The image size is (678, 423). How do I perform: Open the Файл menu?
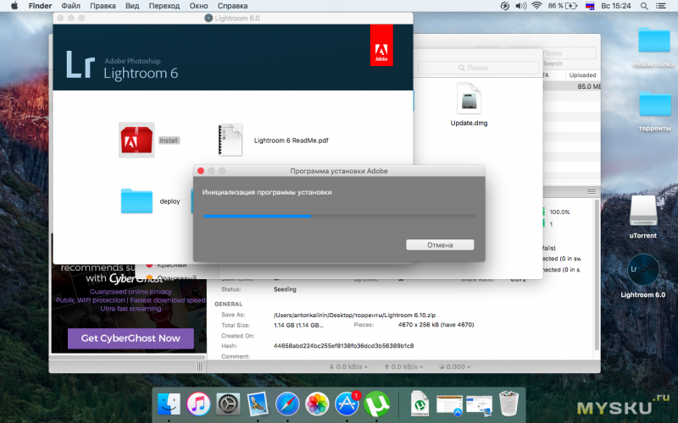(70, 6)
